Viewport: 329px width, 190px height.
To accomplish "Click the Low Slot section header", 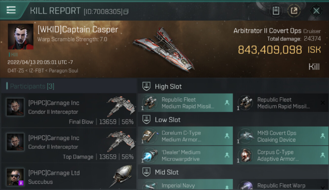I will [x=233, y=120].
